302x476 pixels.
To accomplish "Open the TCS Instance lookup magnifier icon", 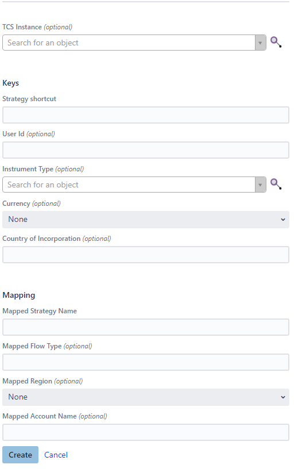I will [276, 42].
